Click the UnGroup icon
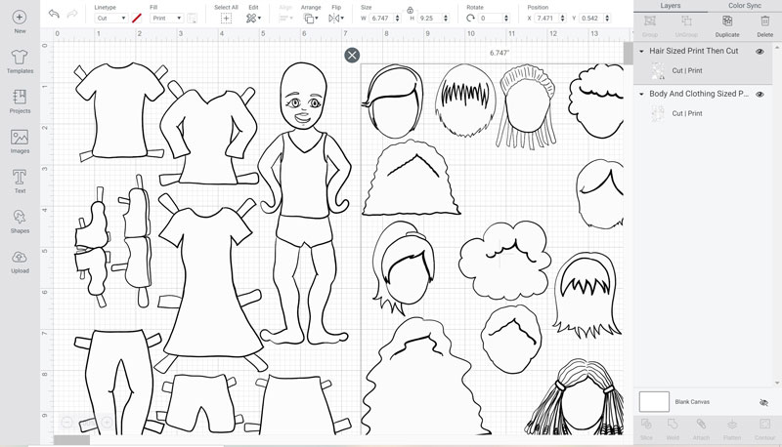Viewport: 782px width, 447px height. (x=686, y=20)
